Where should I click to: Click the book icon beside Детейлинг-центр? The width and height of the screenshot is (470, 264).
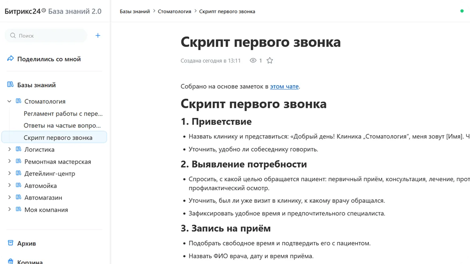pyautogui.click(x=18, y=173)
